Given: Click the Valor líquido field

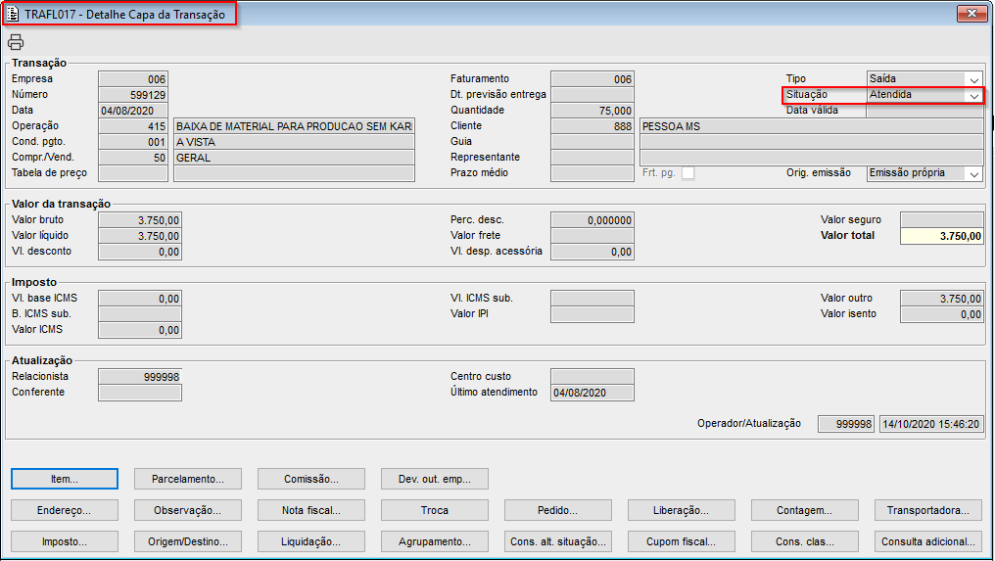Looking at the screenshot, I should point(140,236).
